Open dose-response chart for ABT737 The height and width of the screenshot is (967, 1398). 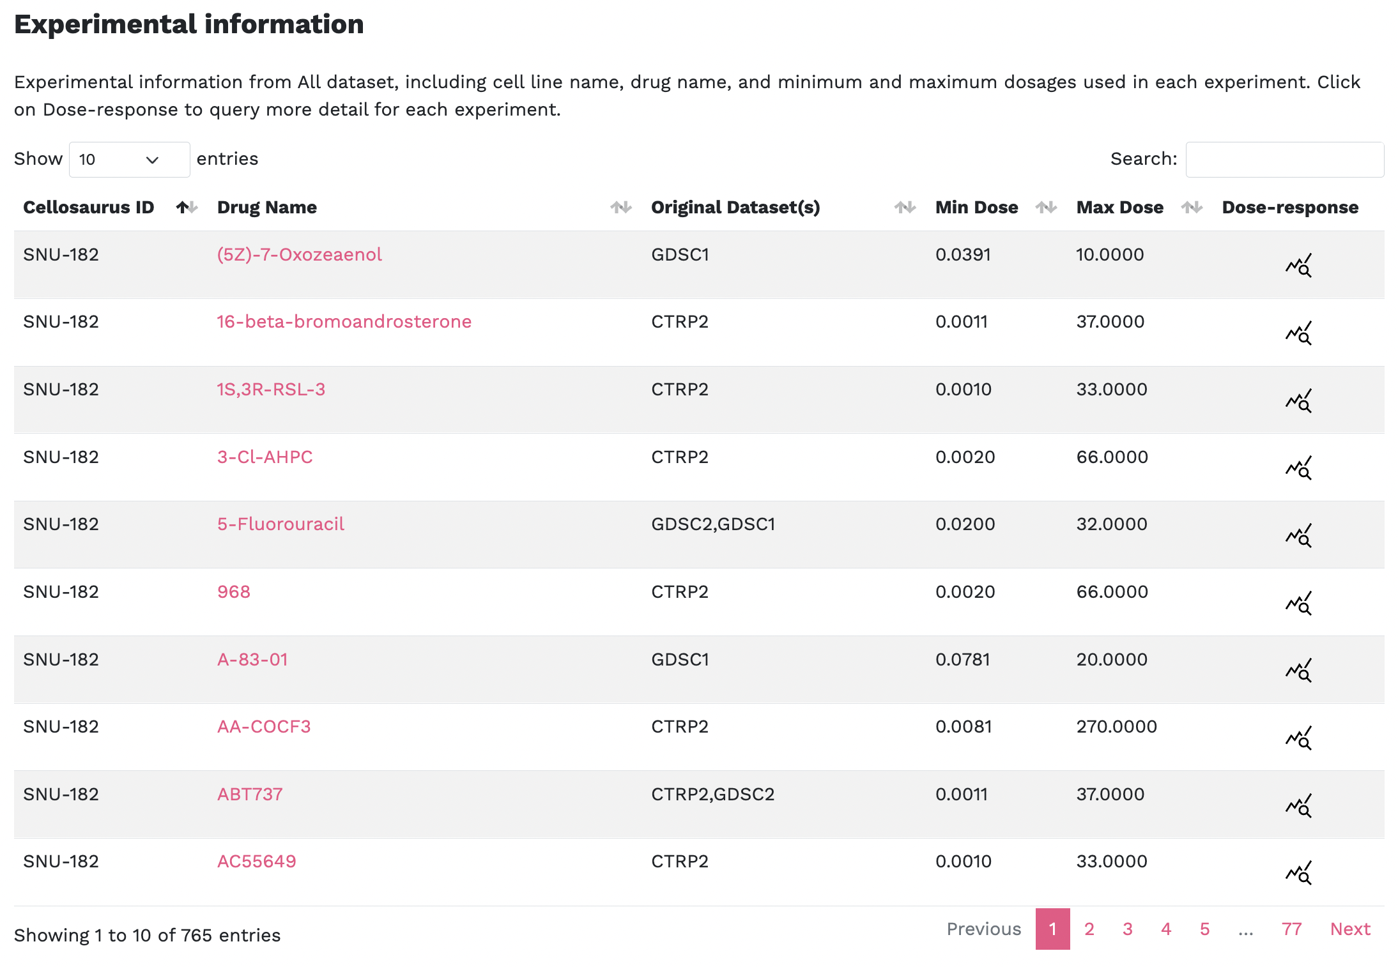point(1298,805)
